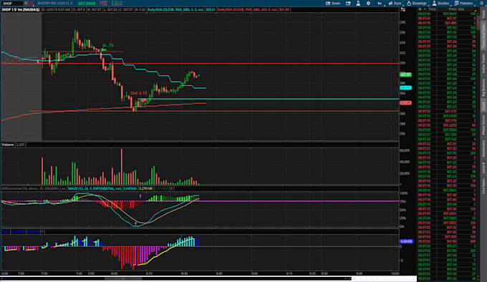
Task: Click the SHOP symbol input field
Action: pyautogui.click(x=12, y=3)
